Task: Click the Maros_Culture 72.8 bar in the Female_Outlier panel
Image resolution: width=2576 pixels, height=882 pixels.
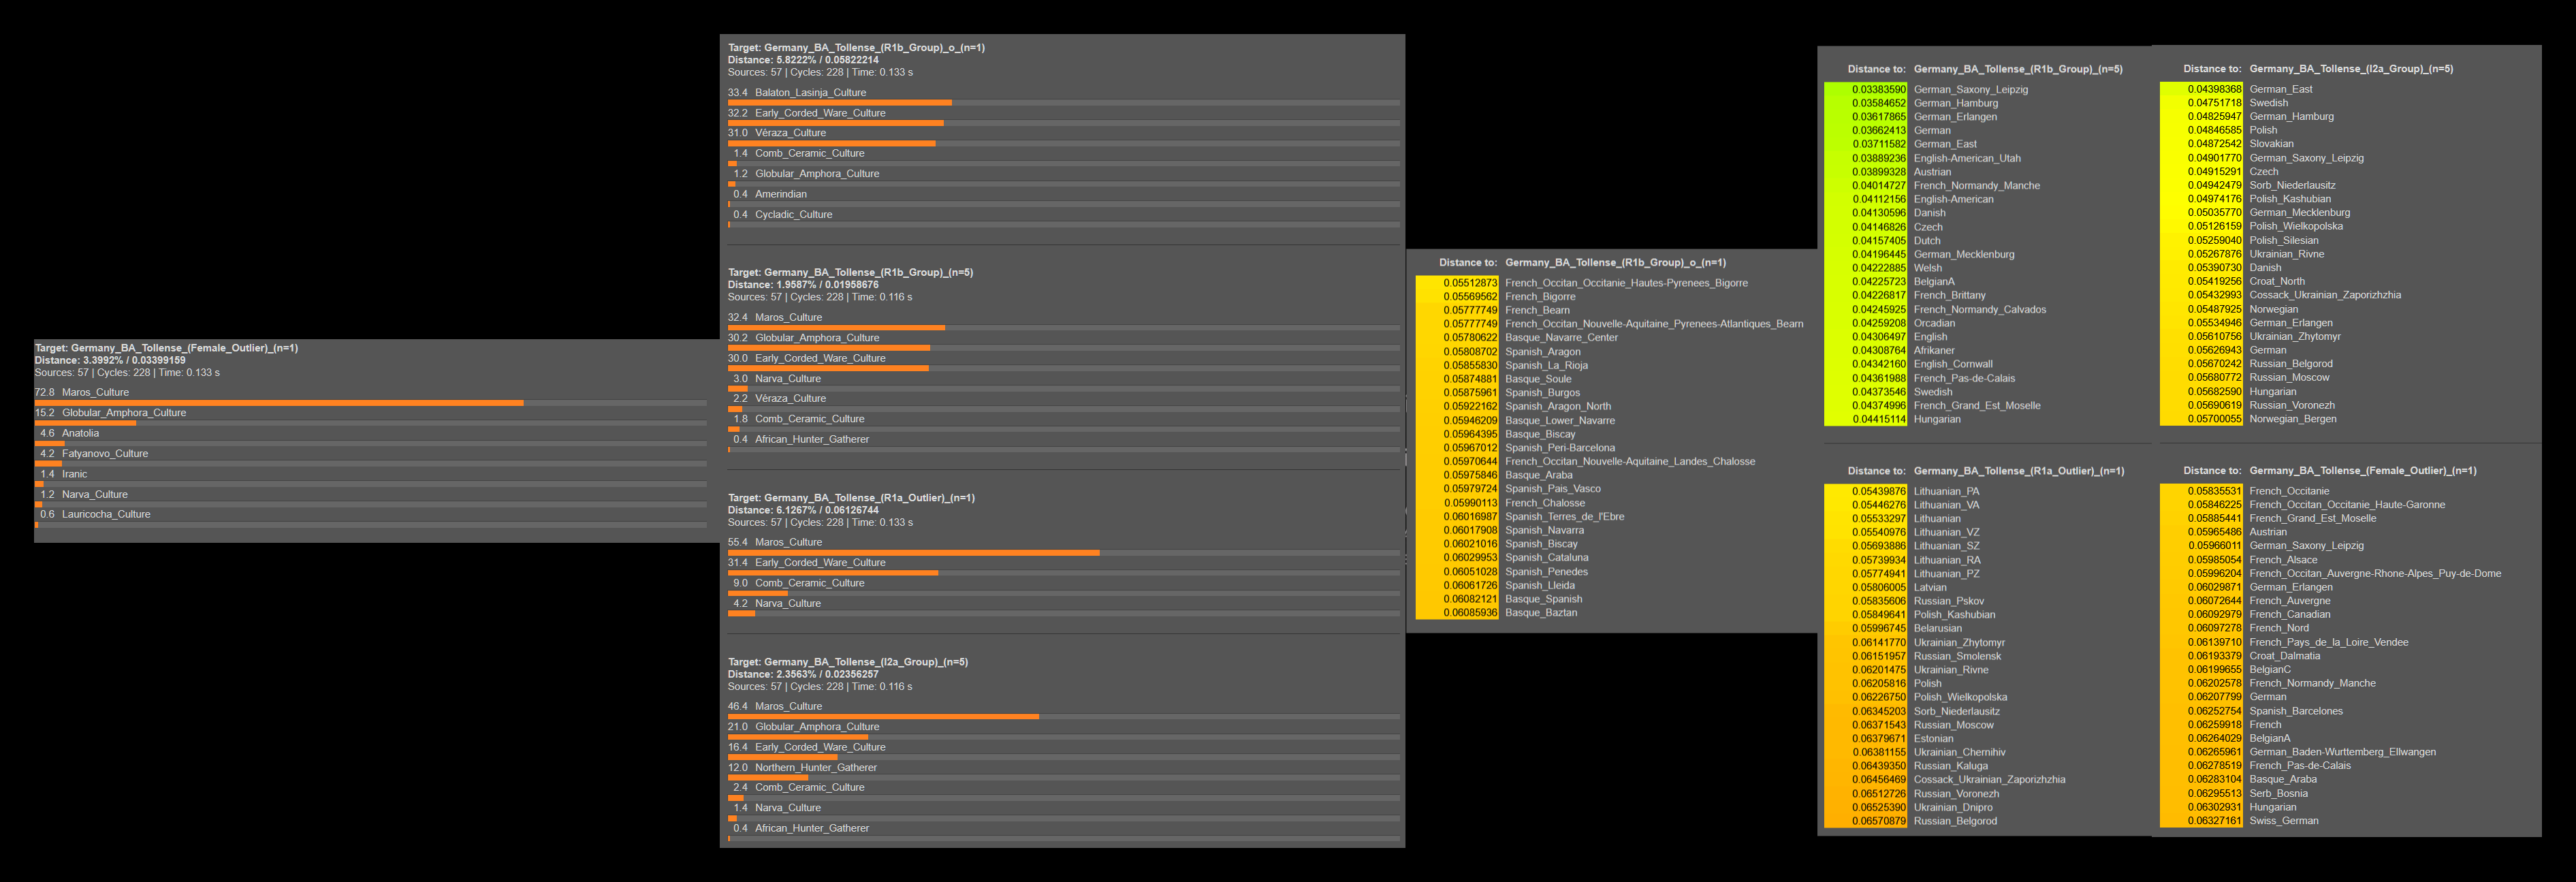Action: pos(279,403)
